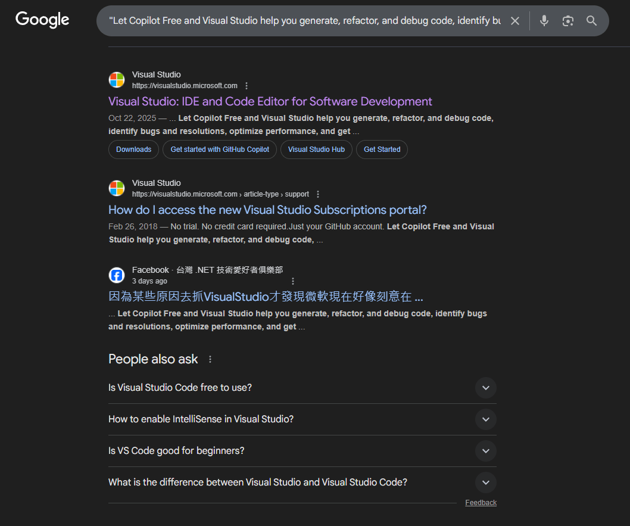Click the Downloads sitelink chip

tap(133, 150)
